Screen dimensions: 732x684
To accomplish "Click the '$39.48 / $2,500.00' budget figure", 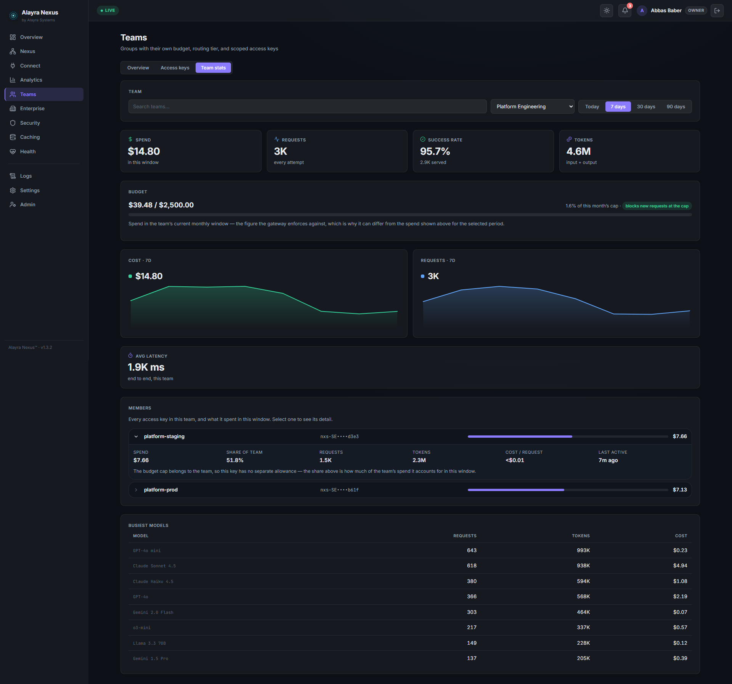I will tap(161, 205).
